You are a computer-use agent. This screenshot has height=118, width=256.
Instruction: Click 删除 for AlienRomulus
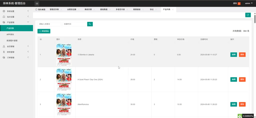pos(242,104)
